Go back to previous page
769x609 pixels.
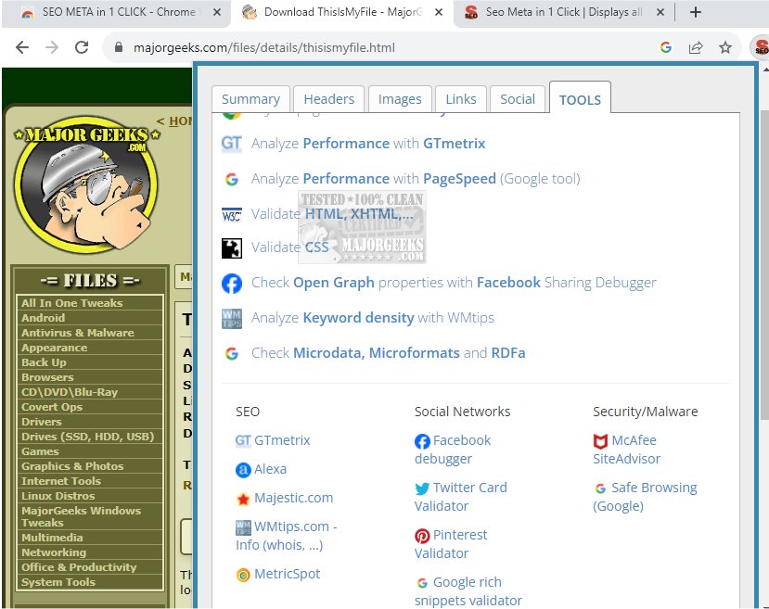tap(22, 47)
